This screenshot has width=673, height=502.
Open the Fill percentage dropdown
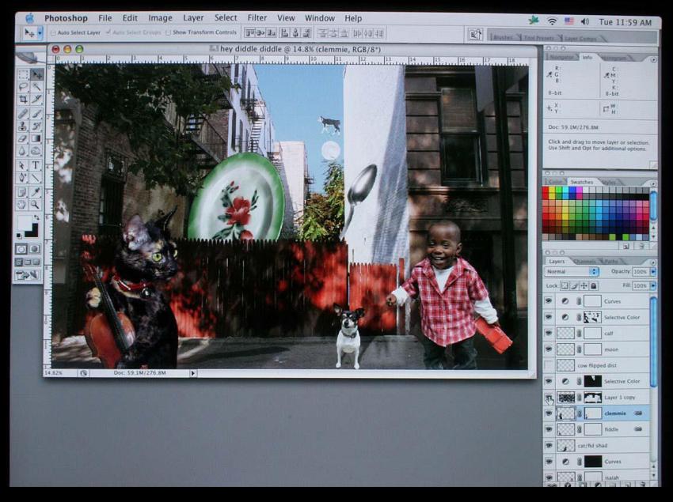coord(652,285)
